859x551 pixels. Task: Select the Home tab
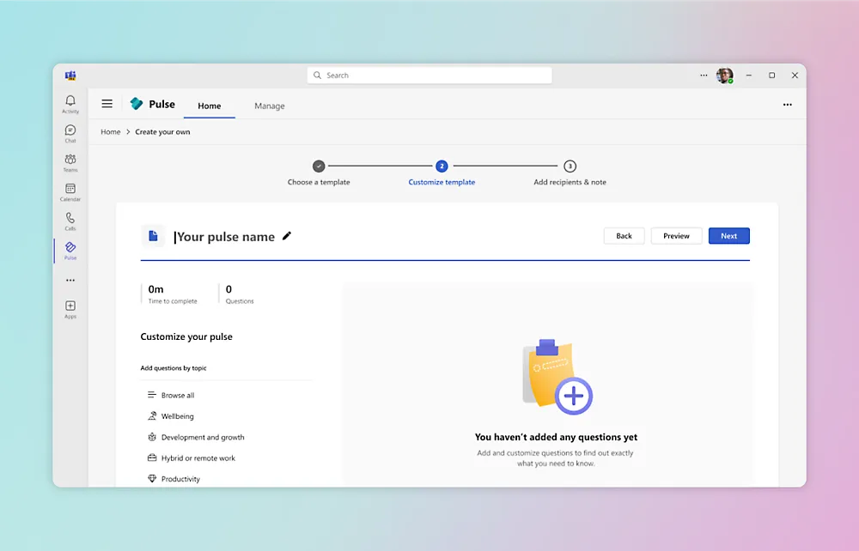(210, 106)
